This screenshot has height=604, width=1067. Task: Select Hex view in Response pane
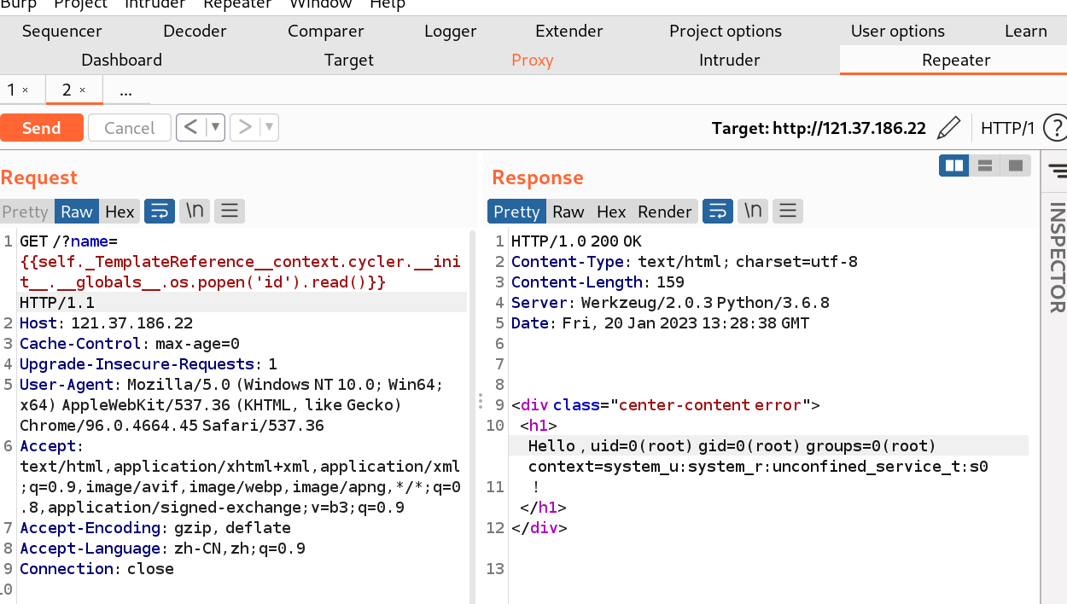tap(611, 212)
